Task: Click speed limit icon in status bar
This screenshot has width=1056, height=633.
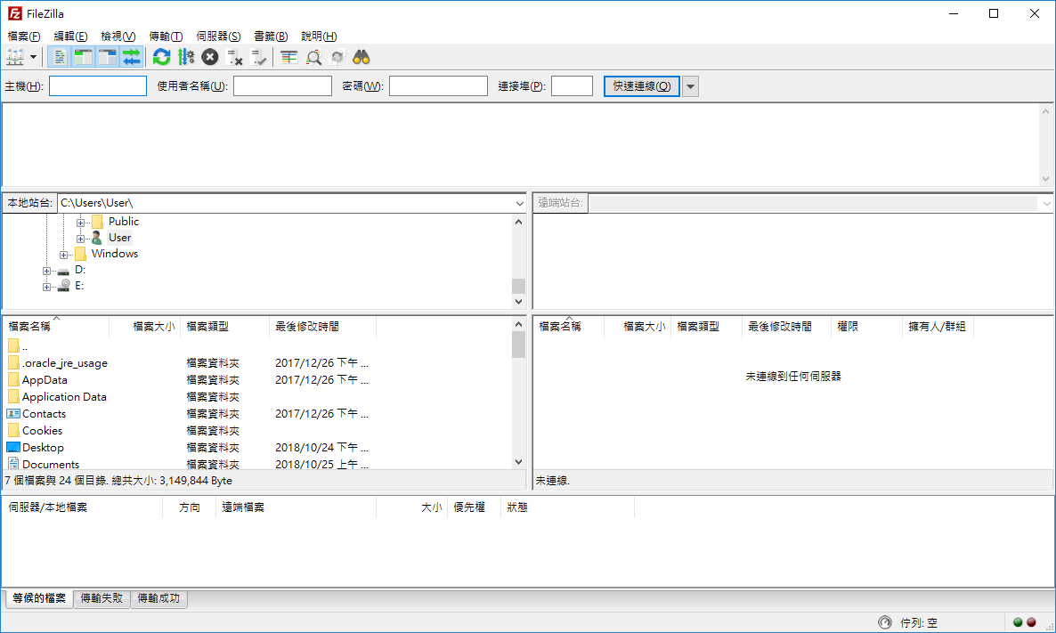Action: point(885,622)
